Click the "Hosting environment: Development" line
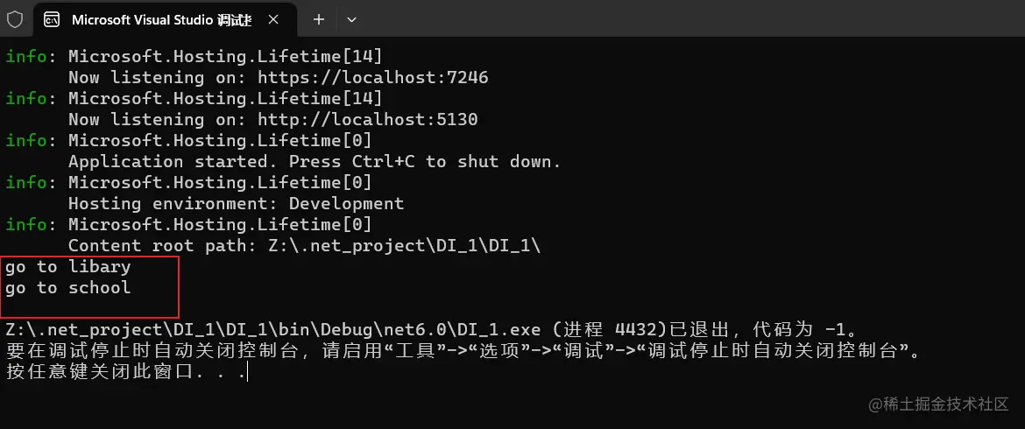This screenshot has width=1025, height=429. 236,203
